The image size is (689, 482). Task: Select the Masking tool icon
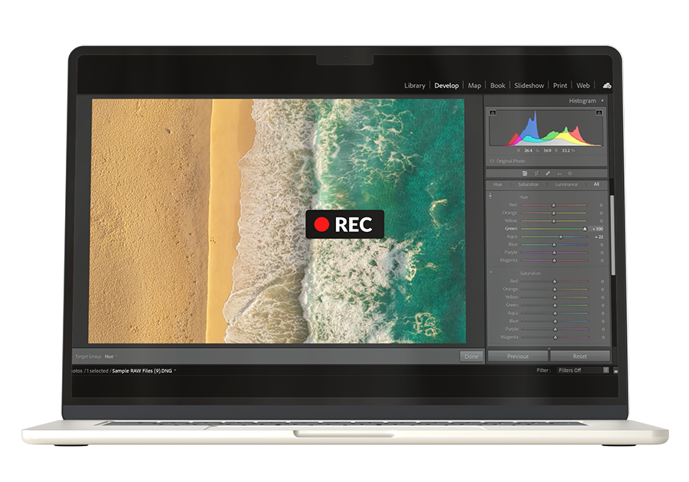tap(570, 174)
